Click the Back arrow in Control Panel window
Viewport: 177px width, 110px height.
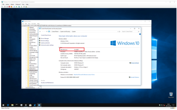click(x=40, y=32)
